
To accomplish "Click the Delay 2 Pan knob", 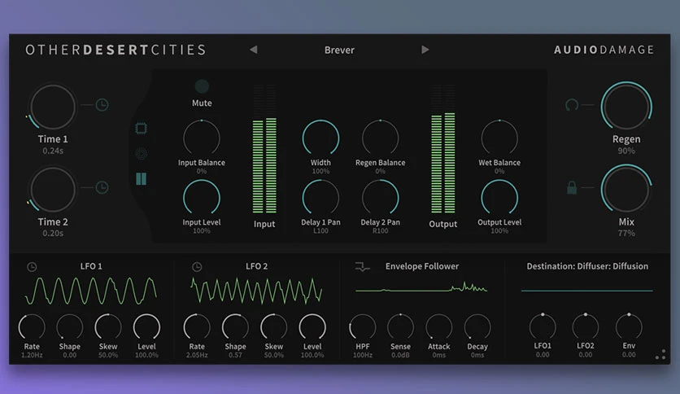I will [381, 198].
